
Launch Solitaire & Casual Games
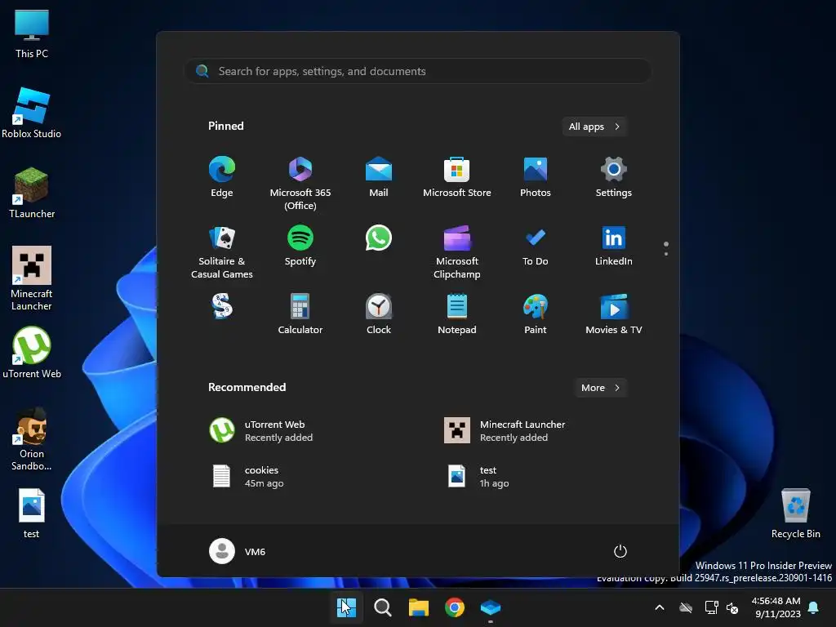[222, 252]
